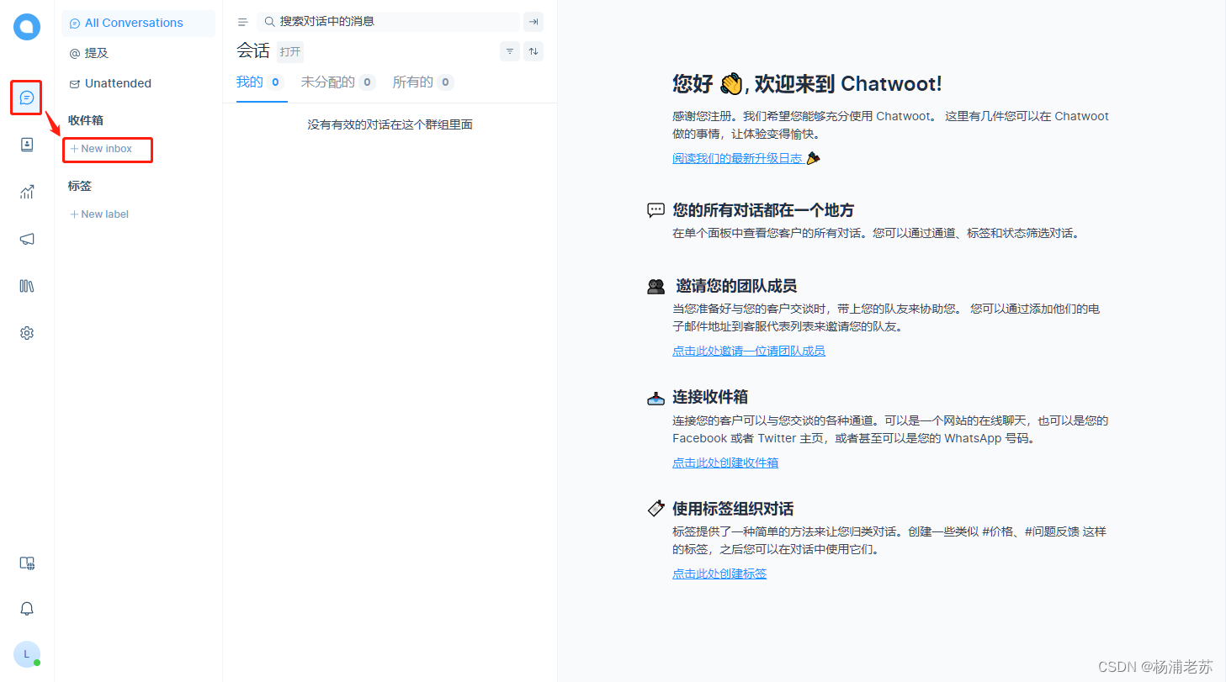
Task: Open the conversation sort icon
Action: [x=533, y=51]
